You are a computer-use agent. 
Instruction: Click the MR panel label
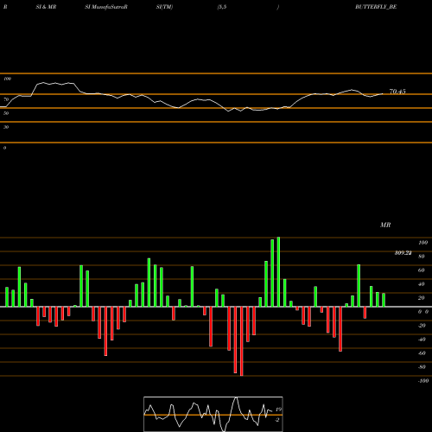[385, 225]
